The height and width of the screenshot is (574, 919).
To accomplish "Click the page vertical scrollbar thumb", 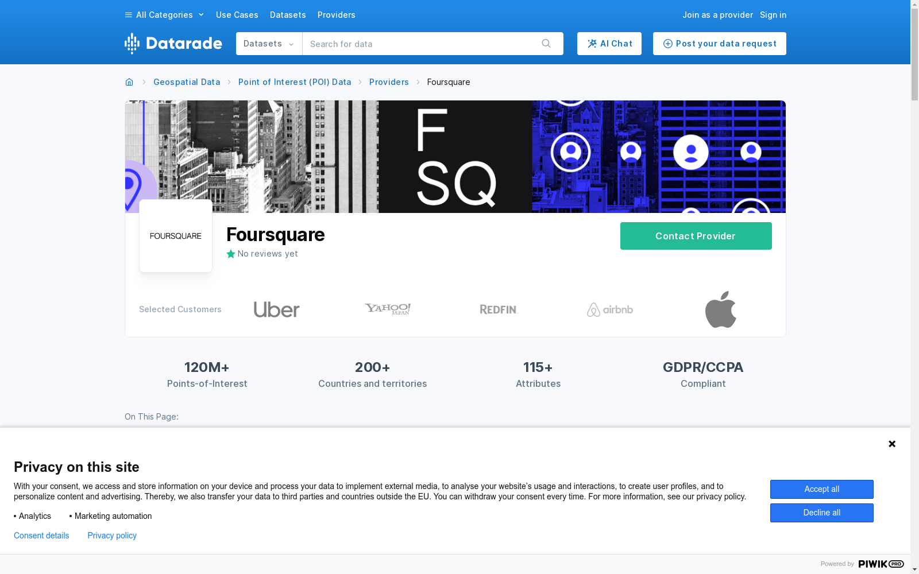I will (914, 55).
